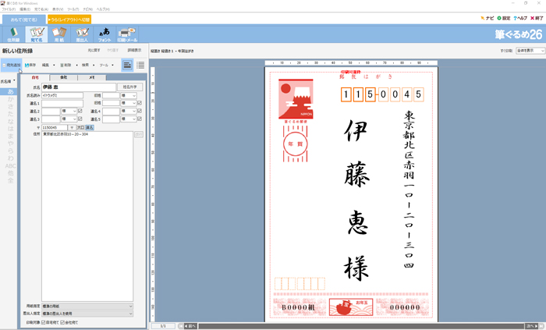
Task: Expand the 用紙指定 dropdown
Action: tap(130, 306)
